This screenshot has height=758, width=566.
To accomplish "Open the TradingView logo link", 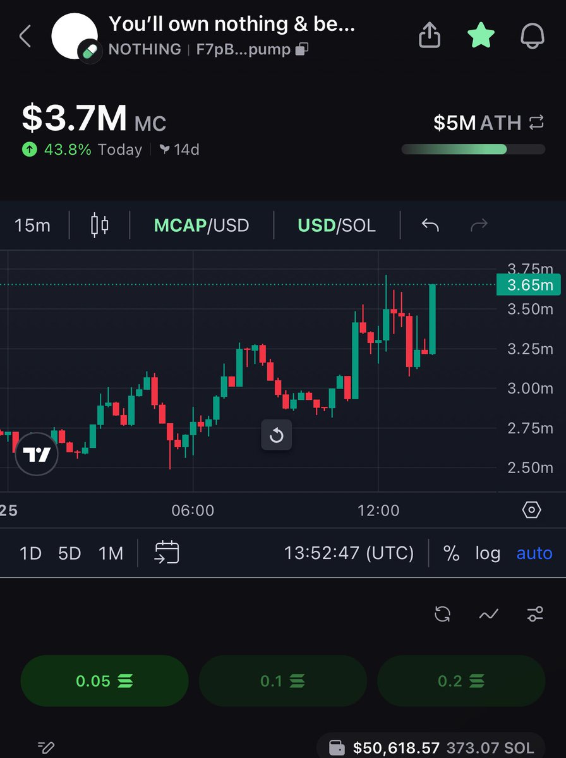I will tap(37, 454).
